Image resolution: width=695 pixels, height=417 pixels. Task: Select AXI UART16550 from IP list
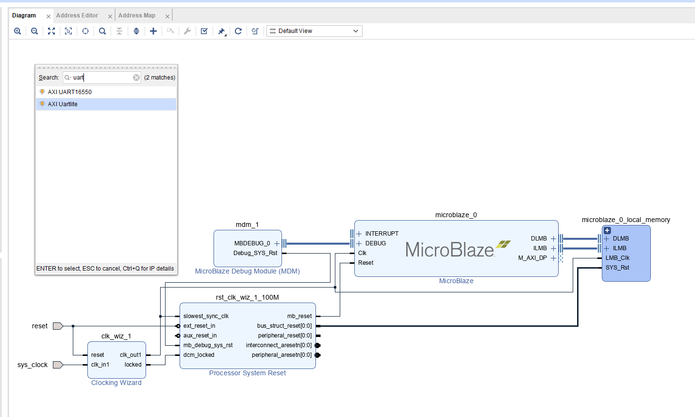coord(69,92)
